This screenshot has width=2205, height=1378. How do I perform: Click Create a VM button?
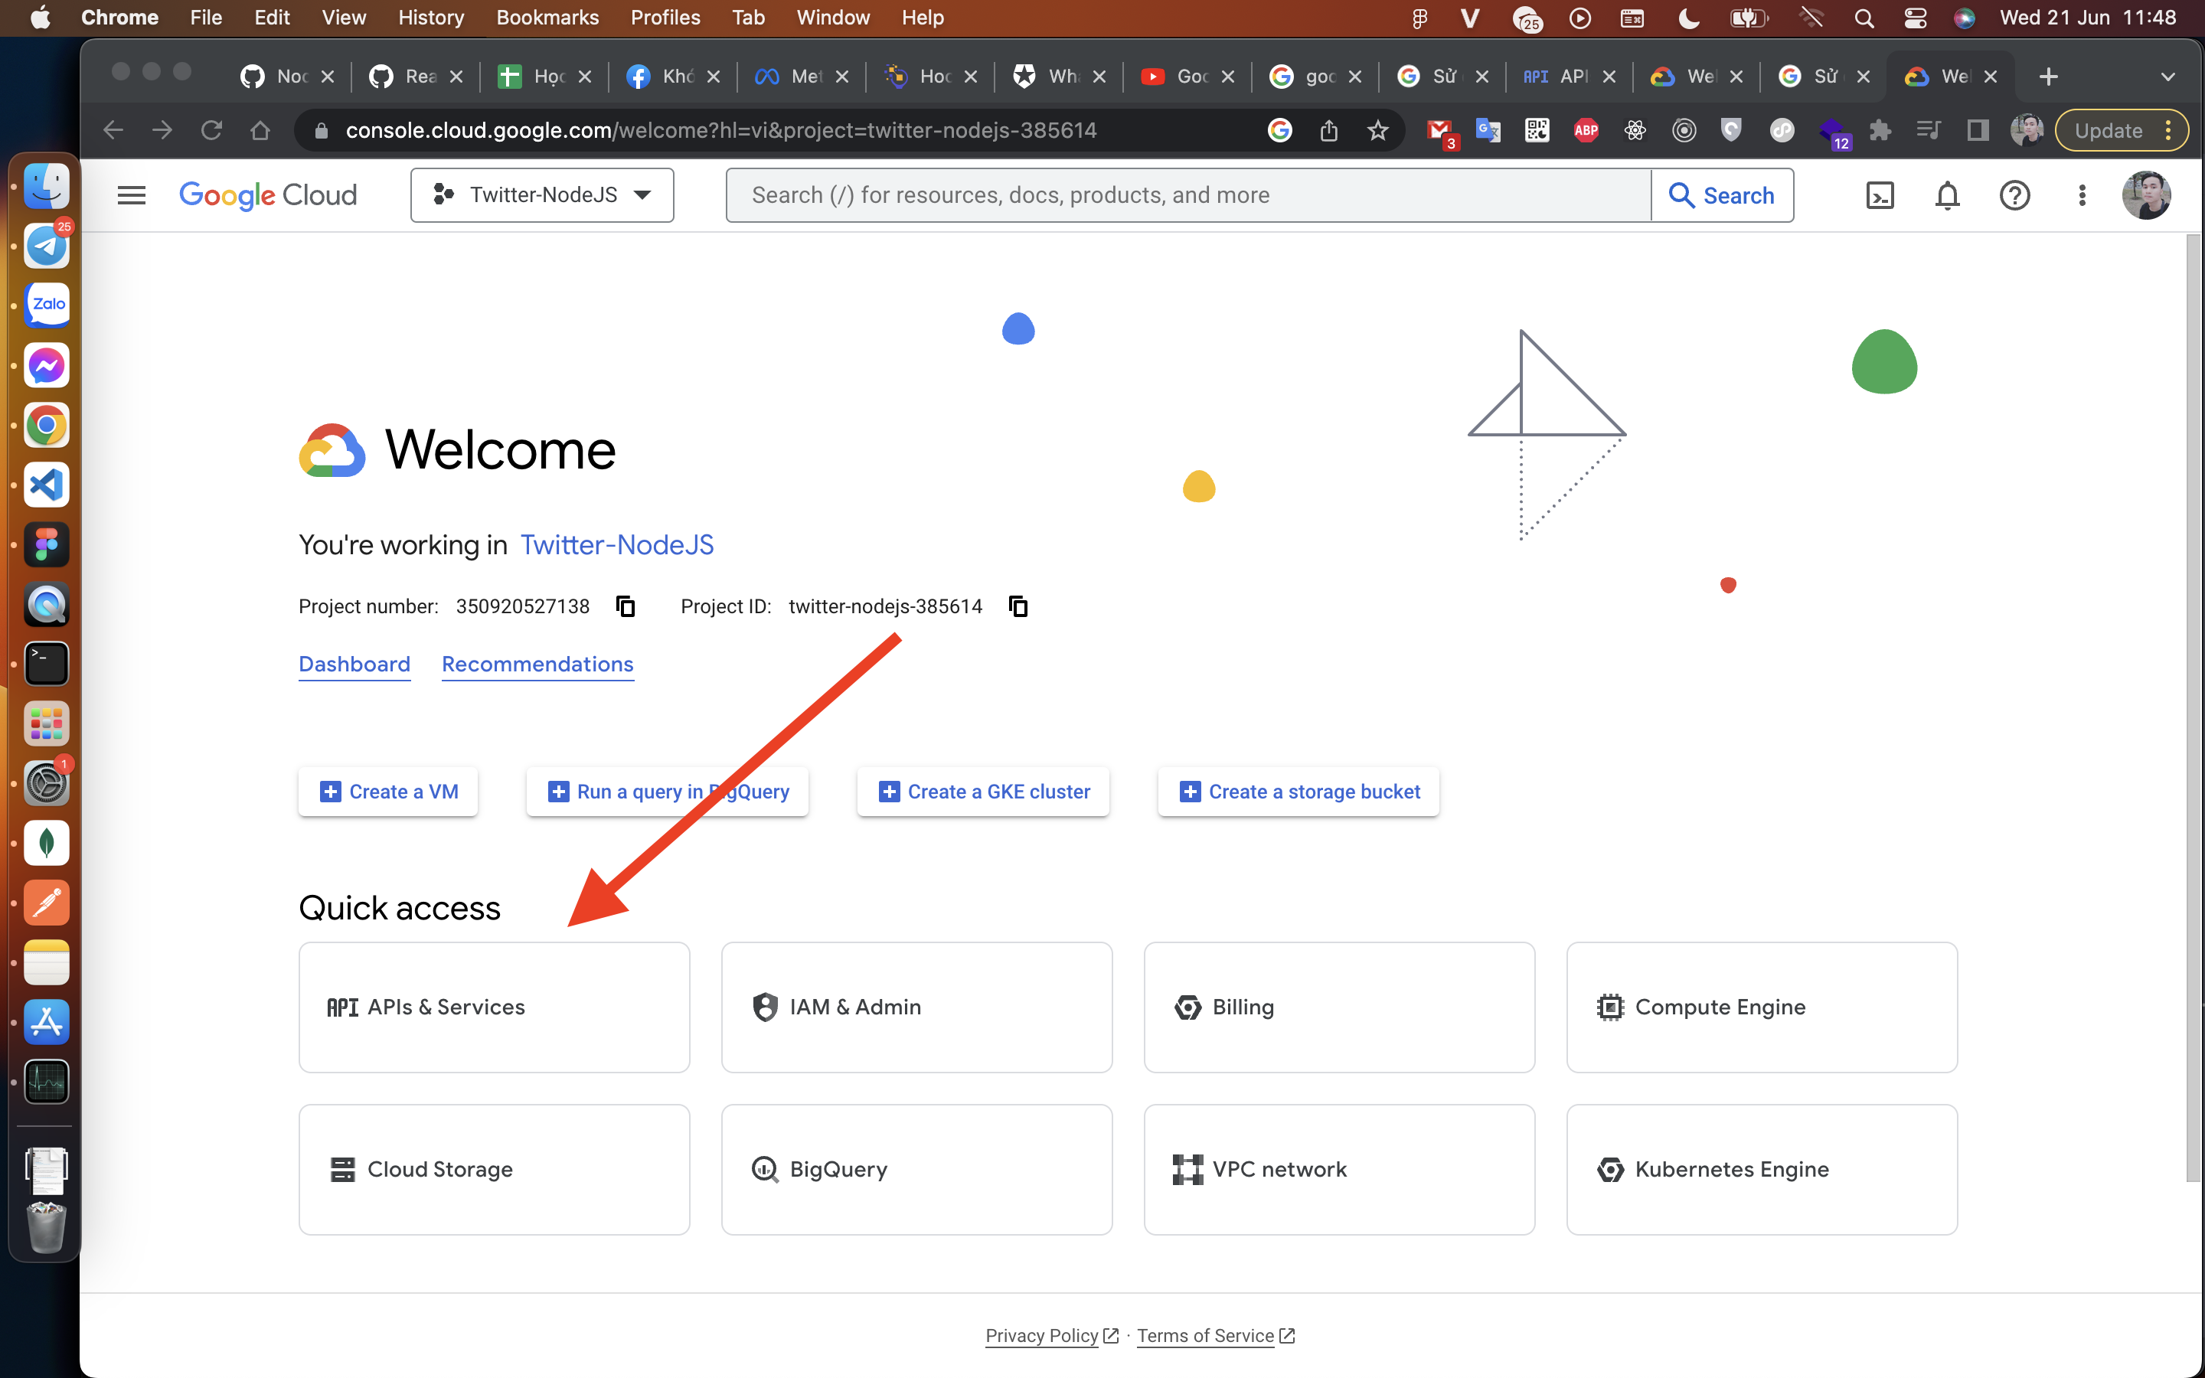click(x=388, y=792)
